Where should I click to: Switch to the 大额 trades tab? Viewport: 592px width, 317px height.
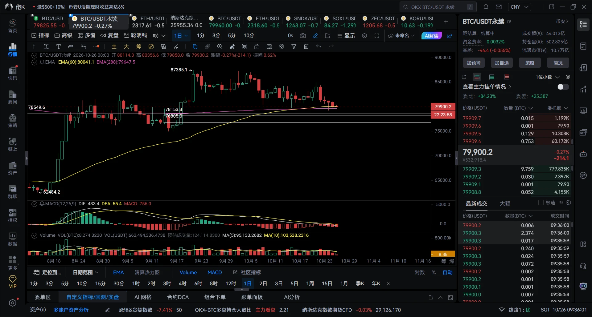click(x=505, y=203)
